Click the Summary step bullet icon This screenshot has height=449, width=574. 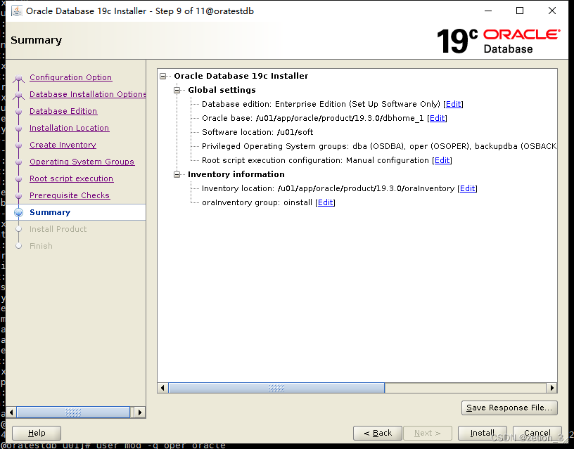pyautogui.click(x=19, y=212)
